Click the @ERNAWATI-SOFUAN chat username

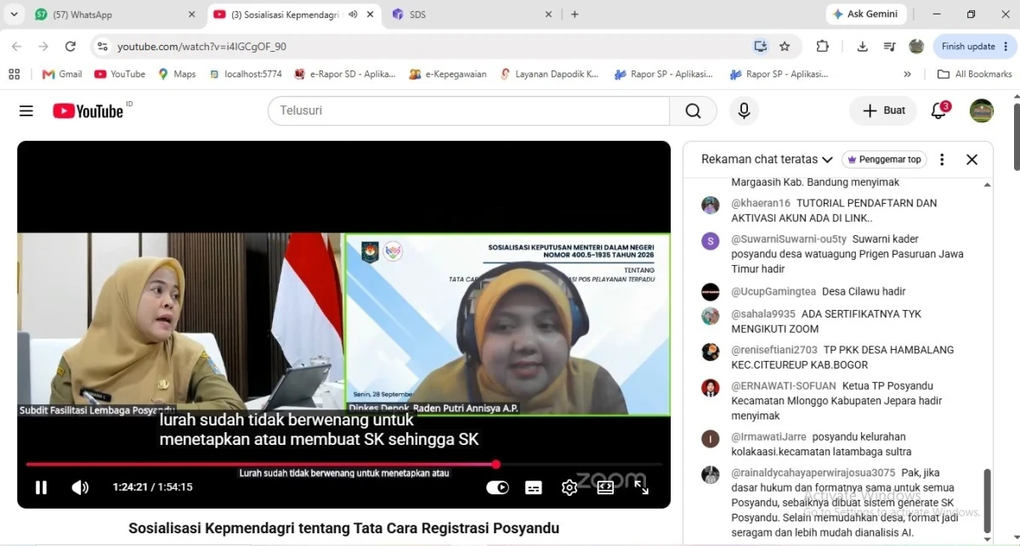coord(784,386)
